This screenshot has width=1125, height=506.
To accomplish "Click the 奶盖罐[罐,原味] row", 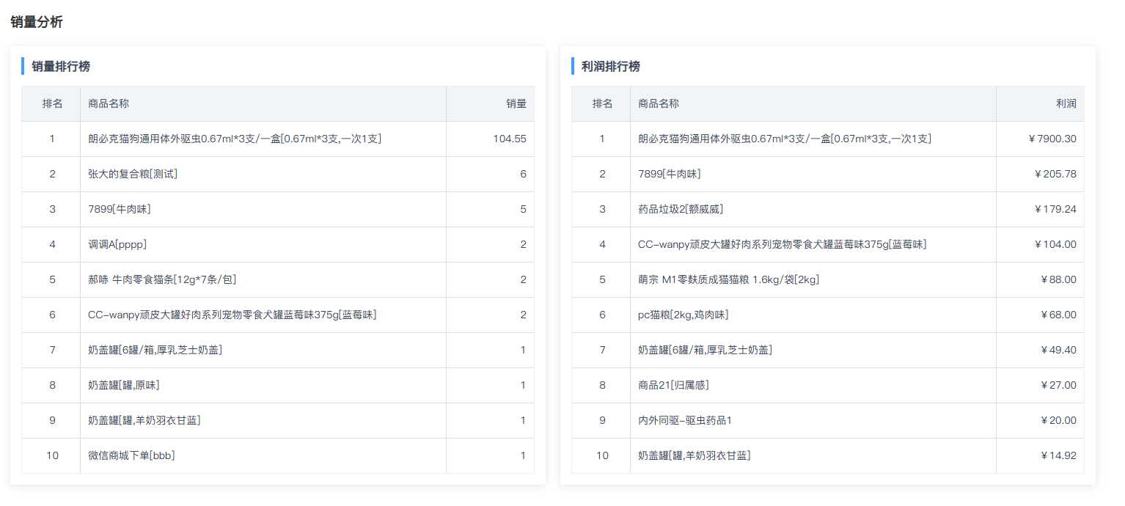I will (x=124, y=386).
